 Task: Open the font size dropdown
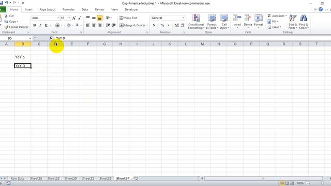tap(69, 18)
